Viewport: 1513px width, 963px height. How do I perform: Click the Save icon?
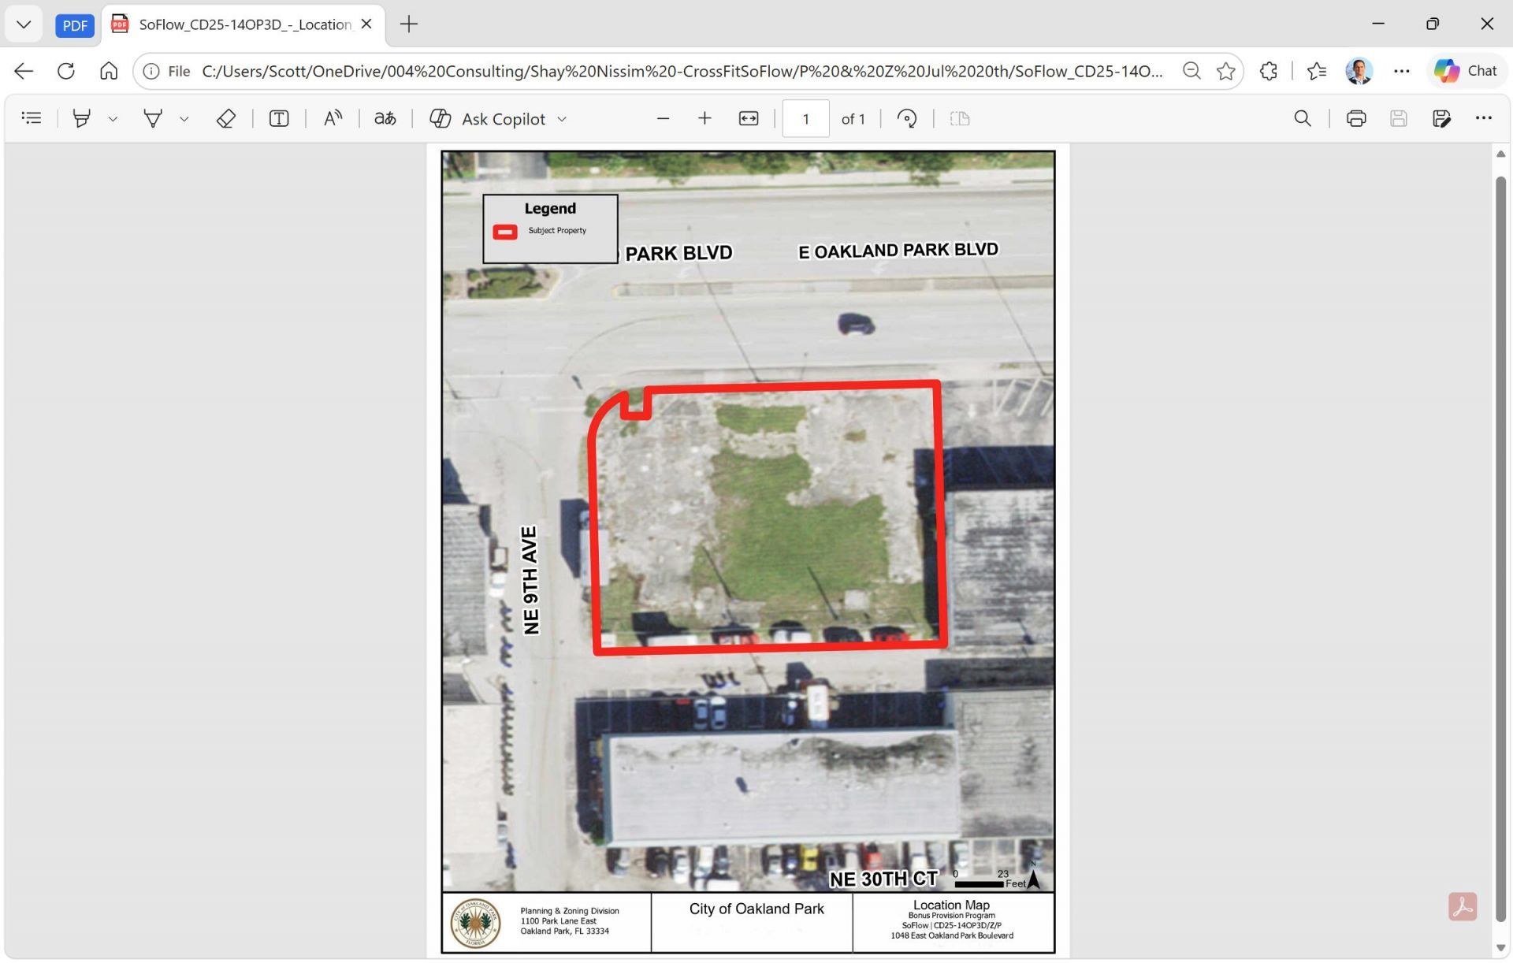(x=1399, y=118)
